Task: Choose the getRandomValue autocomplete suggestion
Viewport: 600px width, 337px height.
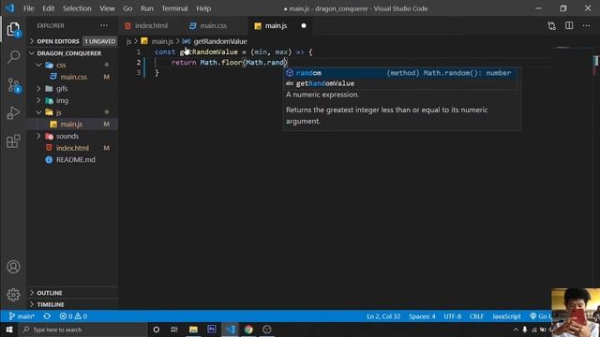Action: pos(400,83)
